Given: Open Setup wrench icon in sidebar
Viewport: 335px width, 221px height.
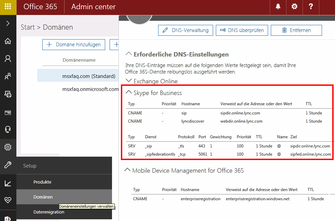Looking at the screenshot, I should (x=8, y=165).
